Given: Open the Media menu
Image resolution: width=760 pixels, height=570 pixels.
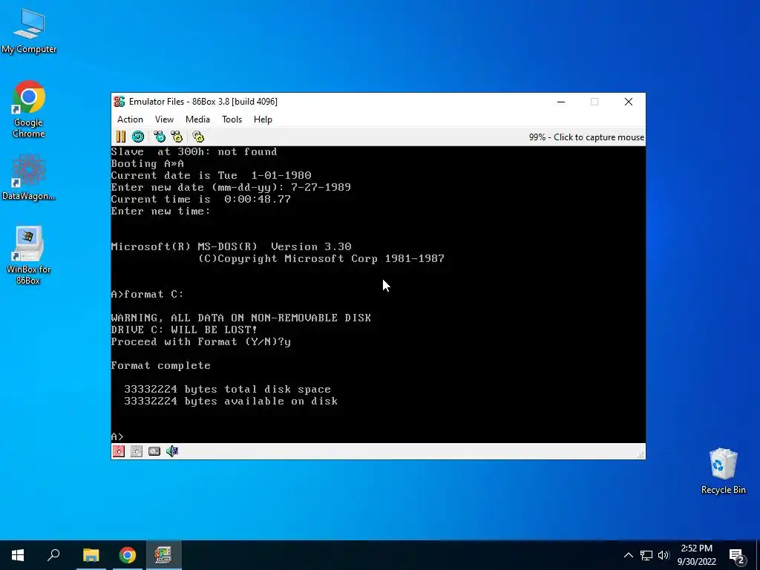Looking at the screenshot, I should 197,119.
